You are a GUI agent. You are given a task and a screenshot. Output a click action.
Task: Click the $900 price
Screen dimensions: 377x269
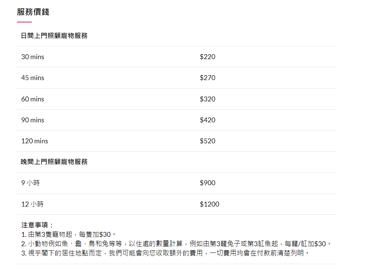click(x=208, y=183)
